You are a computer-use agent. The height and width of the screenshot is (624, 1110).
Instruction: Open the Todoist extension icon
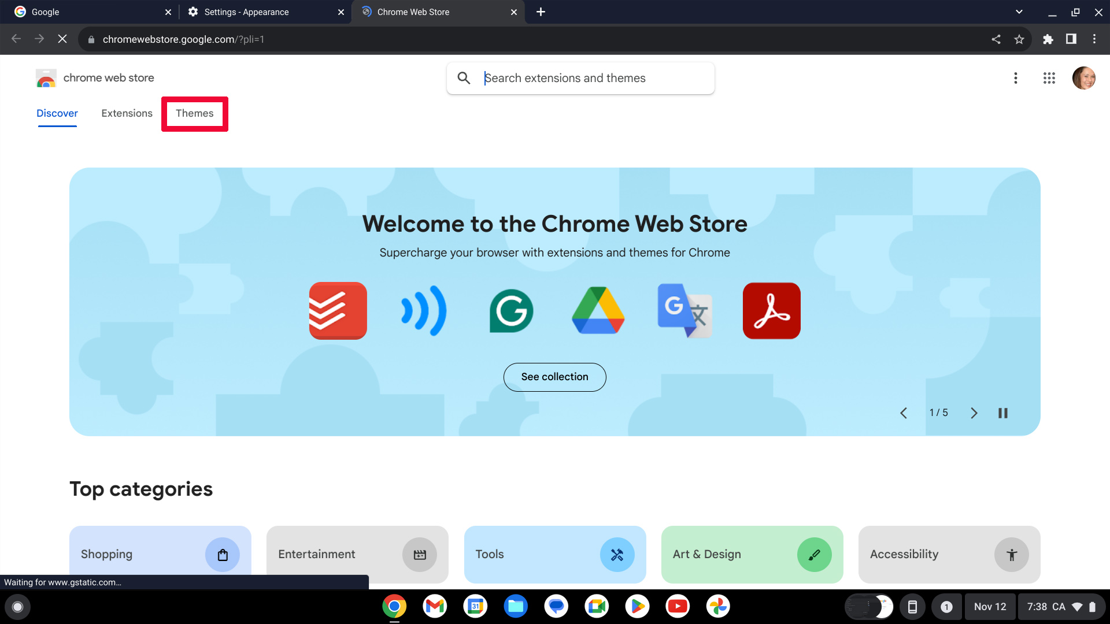[x=338, y=311]
